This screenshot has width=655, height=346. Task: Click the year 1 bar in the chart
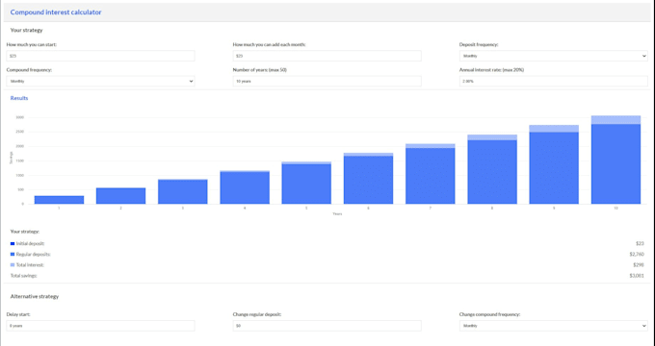click(x=59, y=200)
